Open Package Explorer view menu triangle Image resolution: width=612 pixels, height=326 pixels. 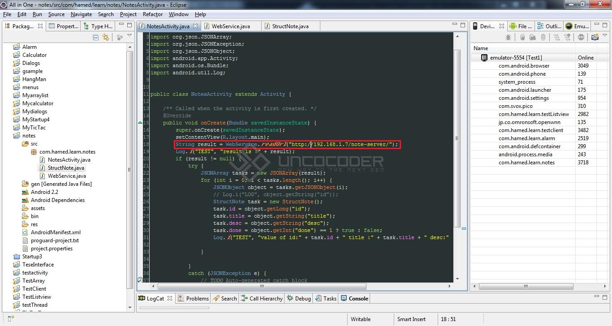[x=129, y=36]
